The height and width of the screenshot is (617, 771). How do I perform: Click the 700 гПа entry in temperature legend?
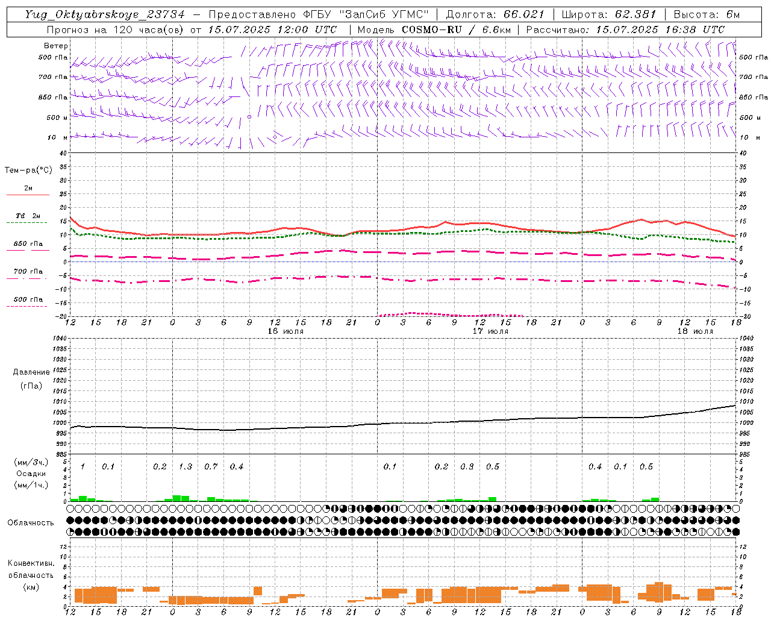(x=28, y=272)
